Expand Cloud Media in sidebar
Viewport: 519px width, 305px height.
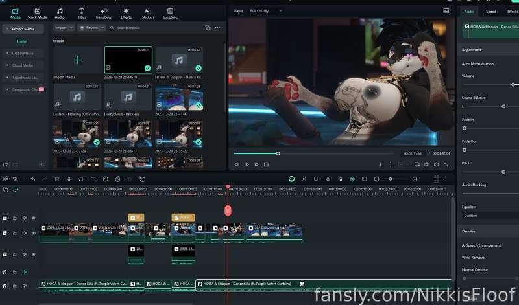8,65
